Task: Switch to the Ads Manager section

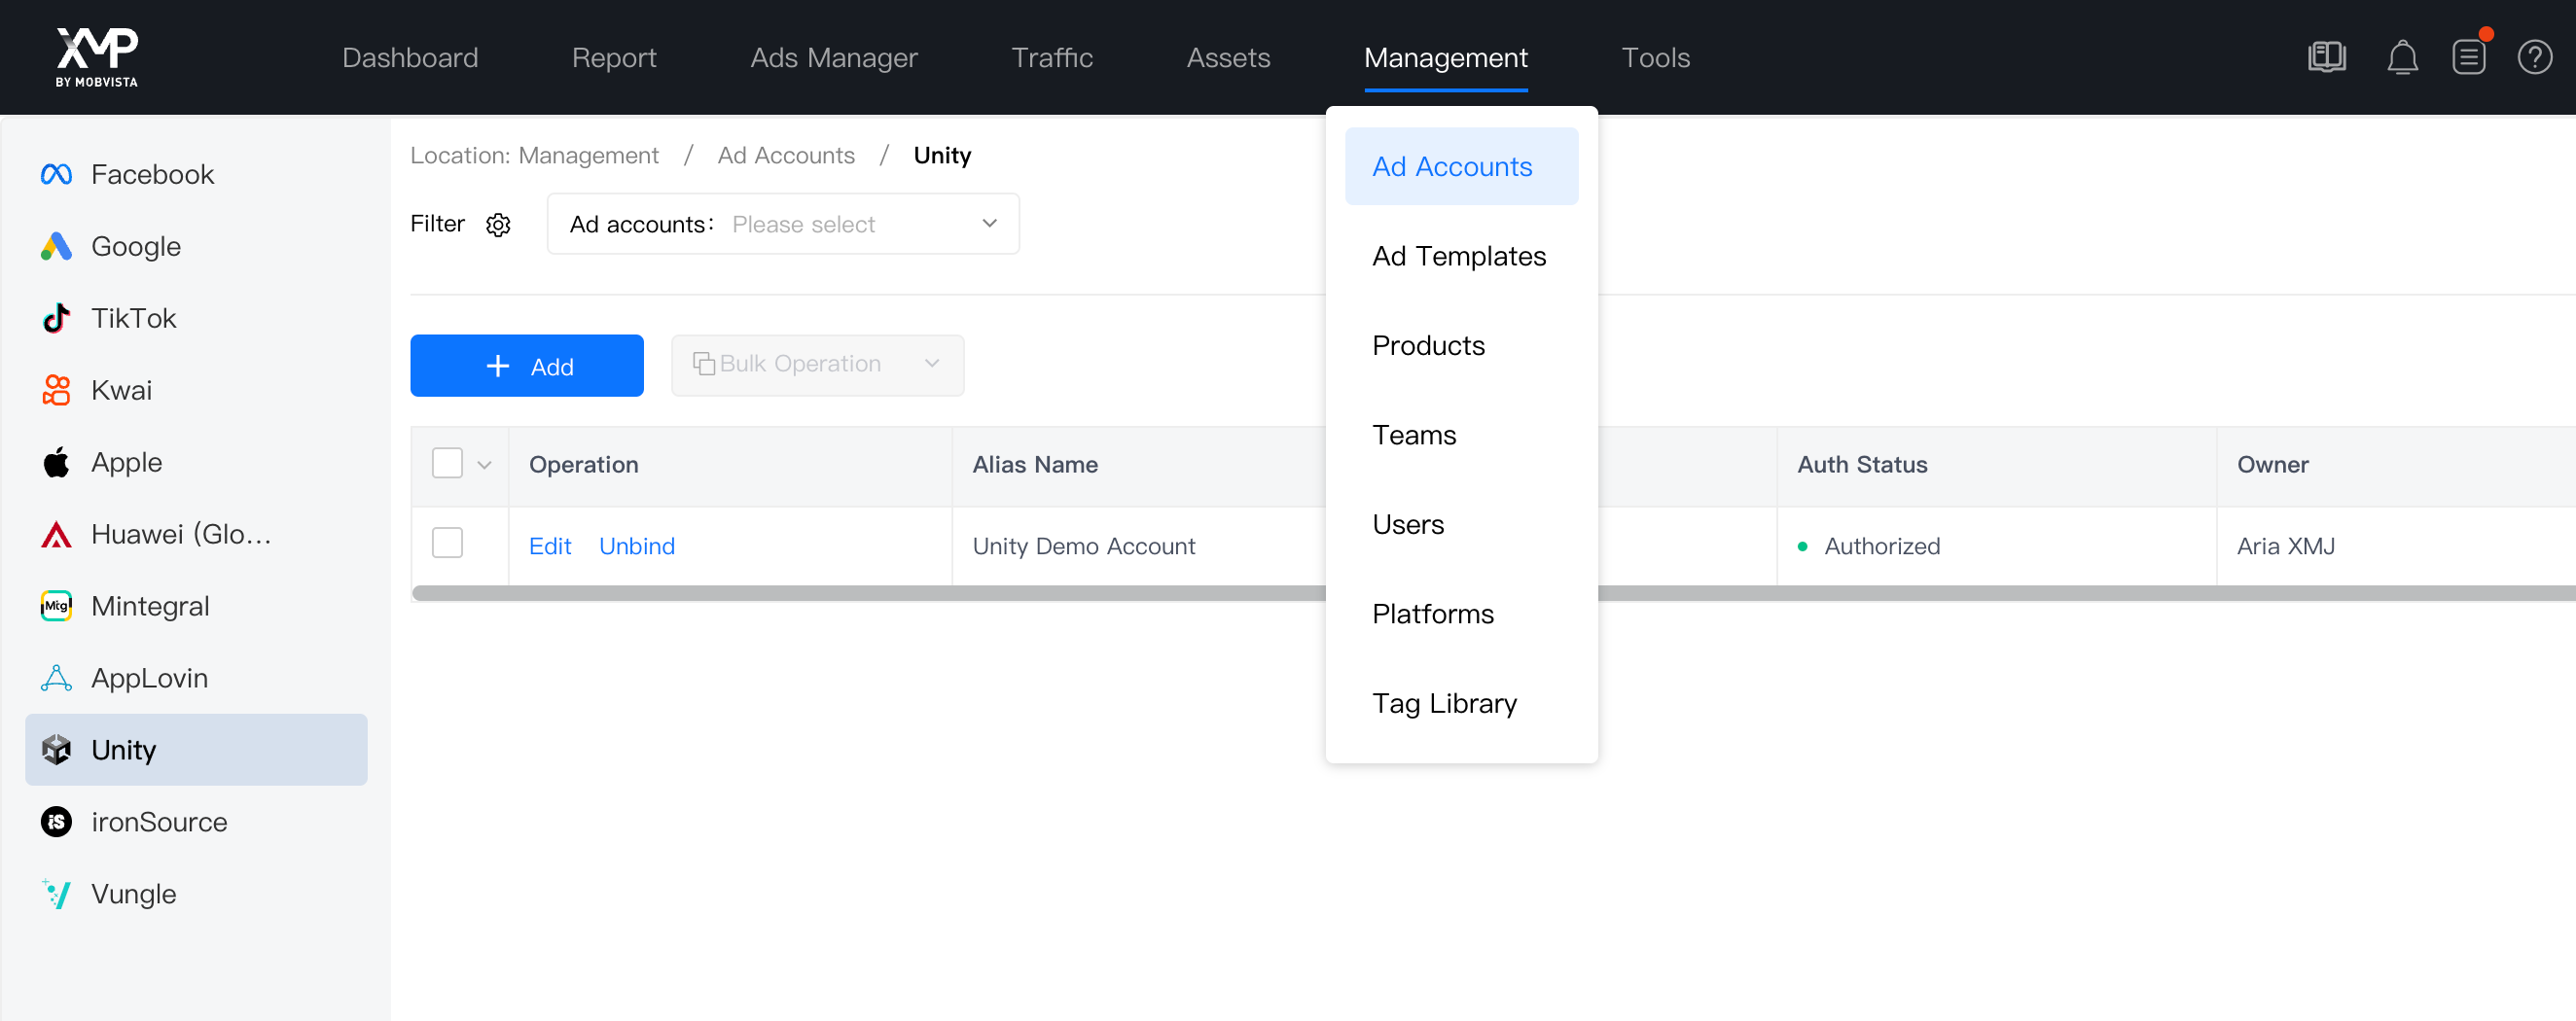Action: pyautogui.click(x=833, y=57)
